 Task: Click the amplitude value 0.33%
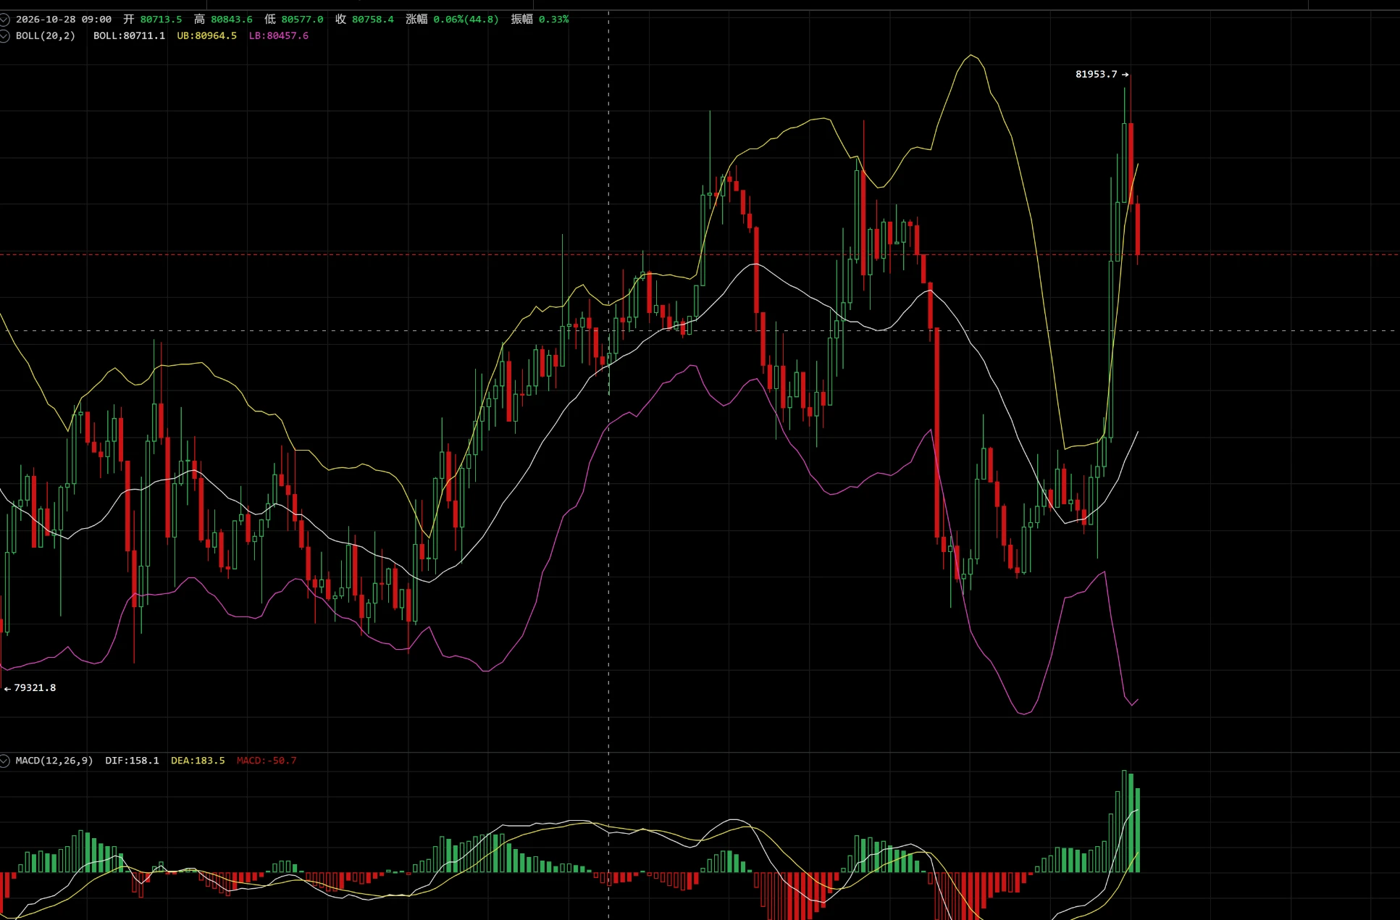553,20
